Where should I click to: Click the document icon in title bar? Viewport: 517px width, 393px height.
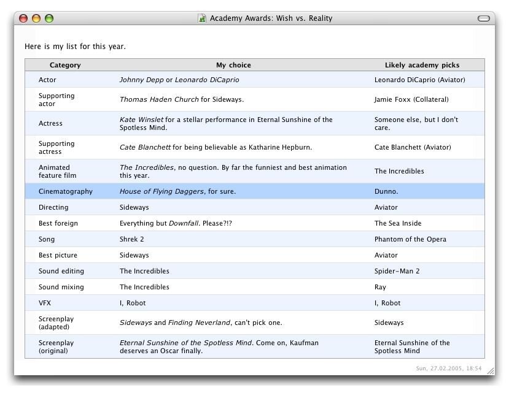click(202, 18)
